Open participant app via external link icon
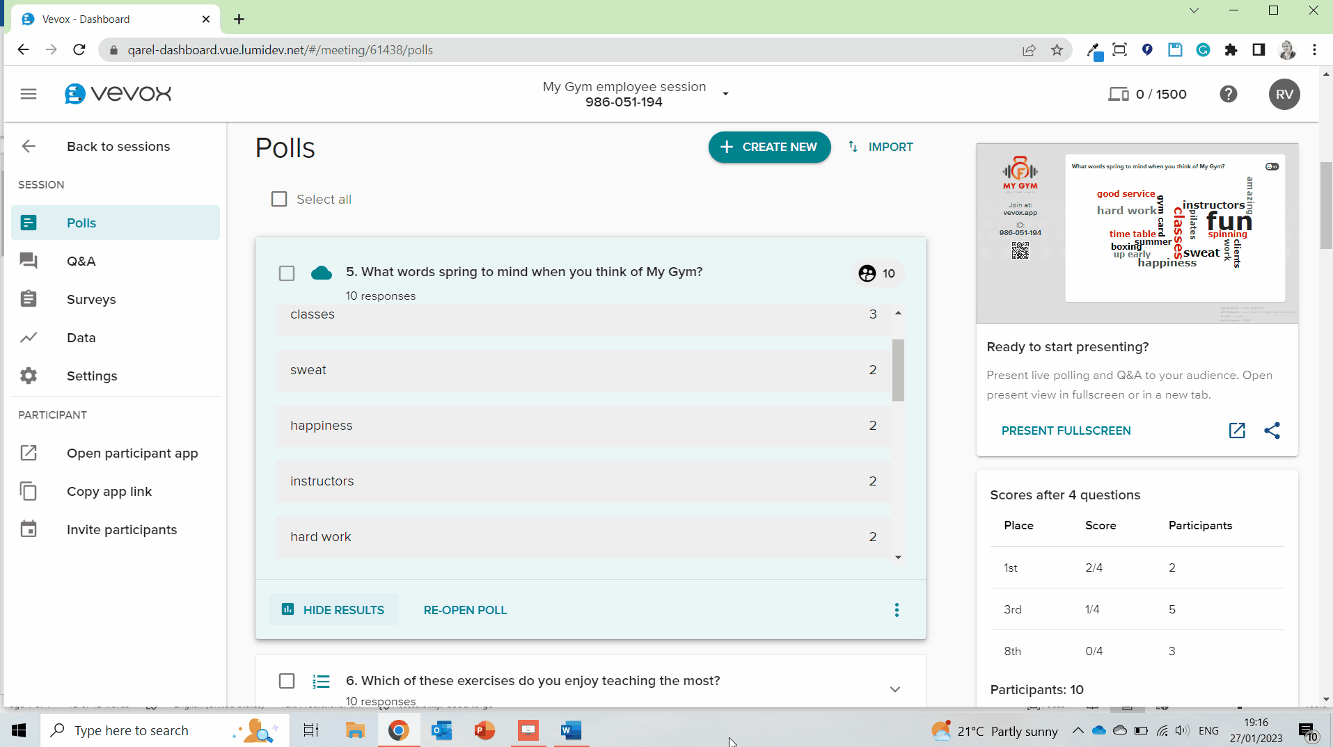1333x747 pixels. pyautogui.click(x=29, y=453)
